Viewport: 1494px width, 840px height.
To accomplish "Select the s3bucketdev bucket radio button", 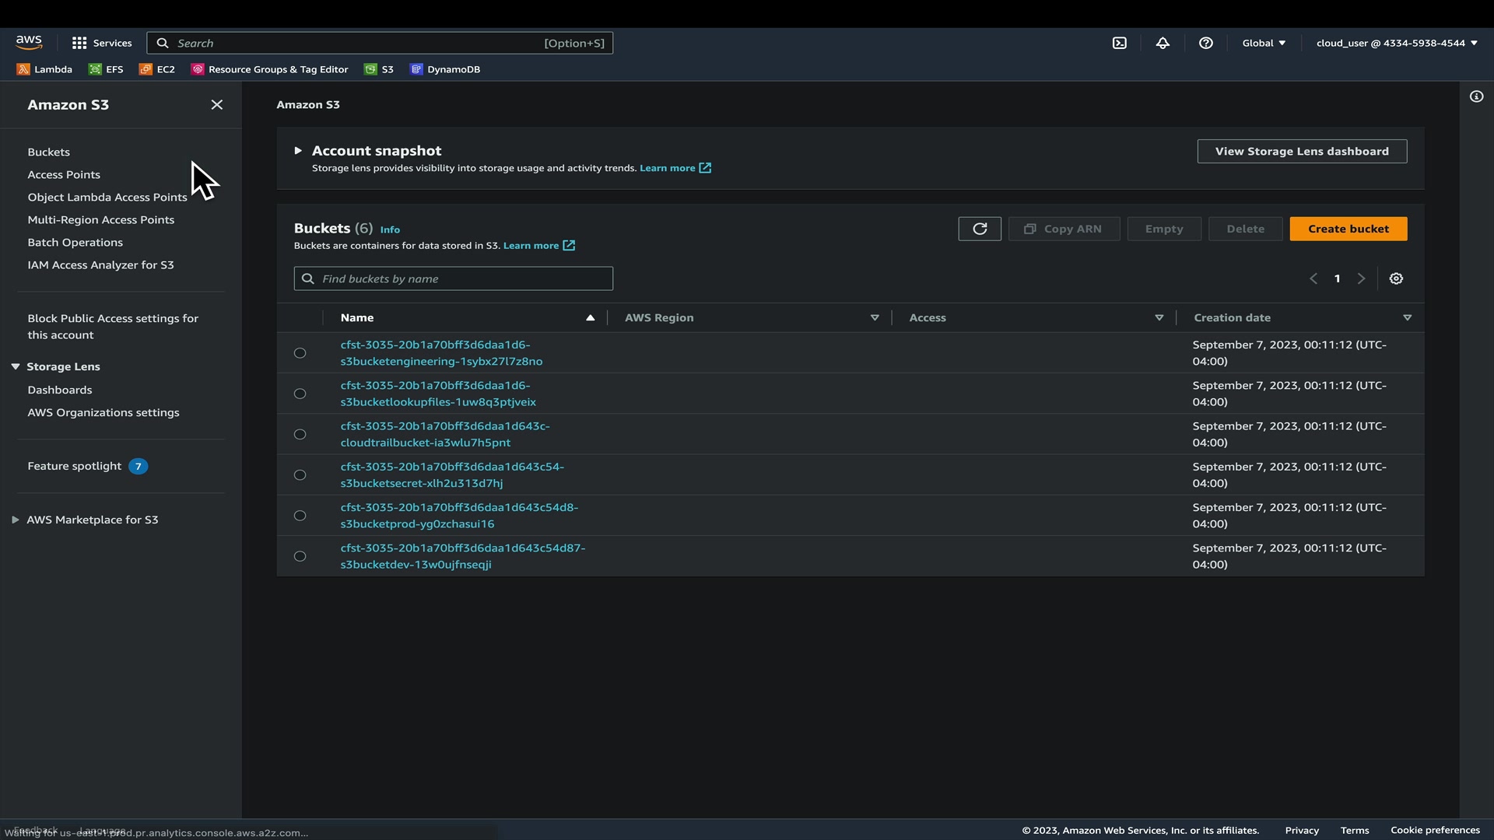I will click(x=300, y=556).
